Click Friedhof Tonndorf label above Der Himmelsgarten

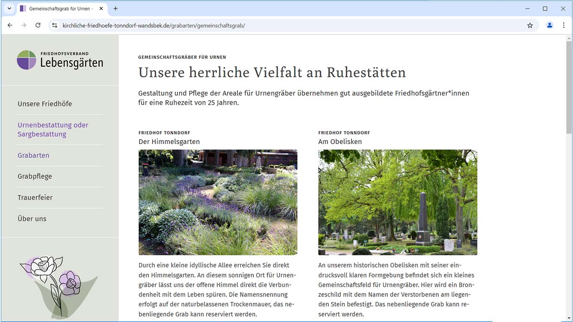click(164, 133)
